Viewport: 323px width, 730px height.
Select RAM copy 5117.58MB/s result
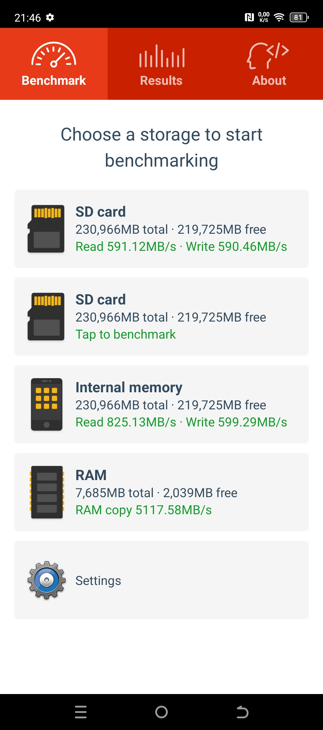tap(144, 510)
